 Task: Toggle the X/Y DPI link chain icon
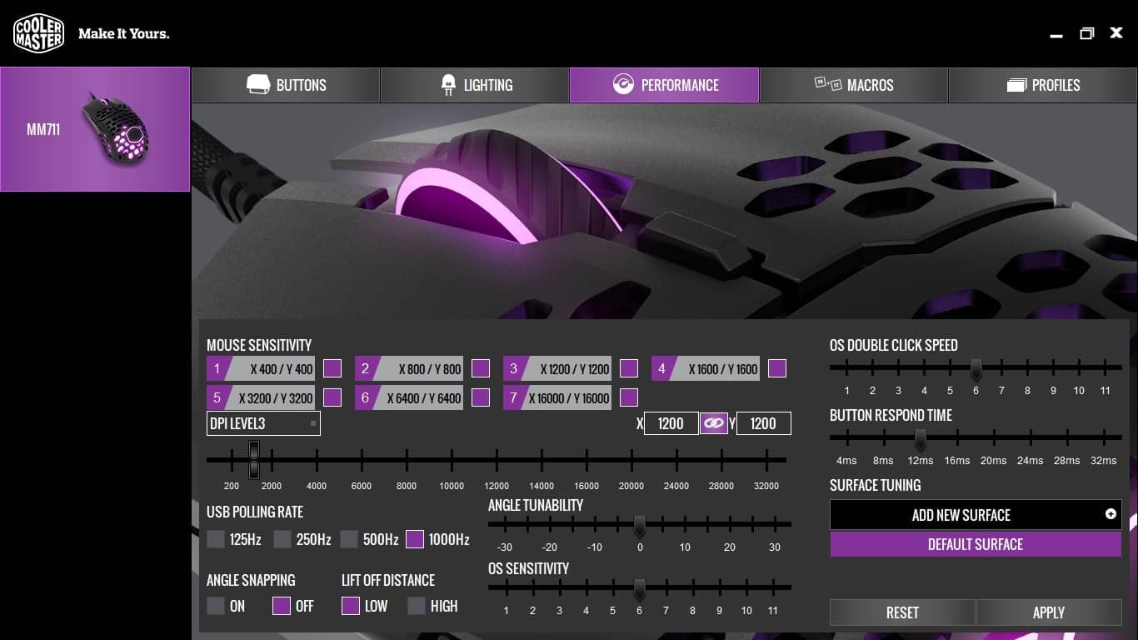tap(713, 423)
